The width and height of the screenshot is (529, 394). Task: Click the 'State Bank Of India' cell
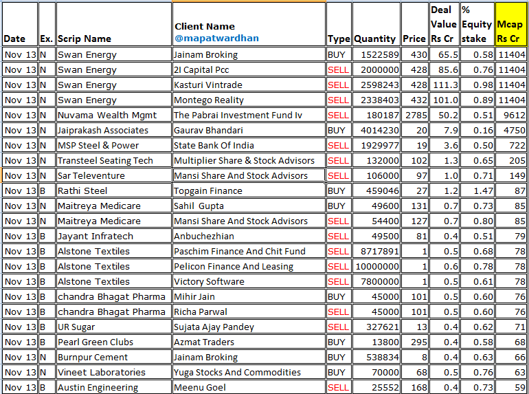249,146
